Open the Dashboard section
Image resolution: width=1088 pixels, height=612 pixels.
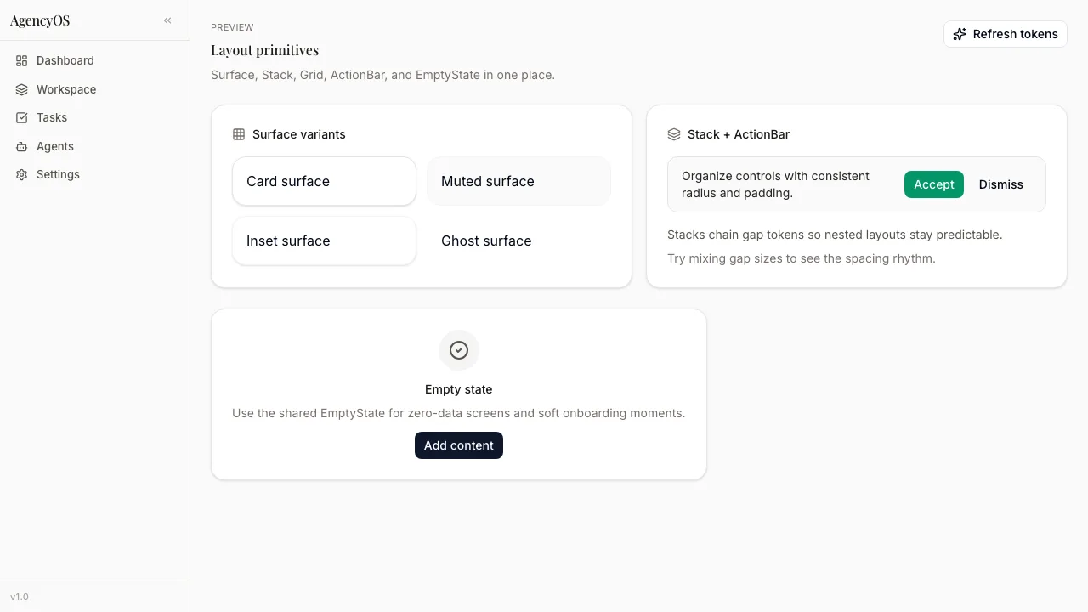[x=65, y=60]
